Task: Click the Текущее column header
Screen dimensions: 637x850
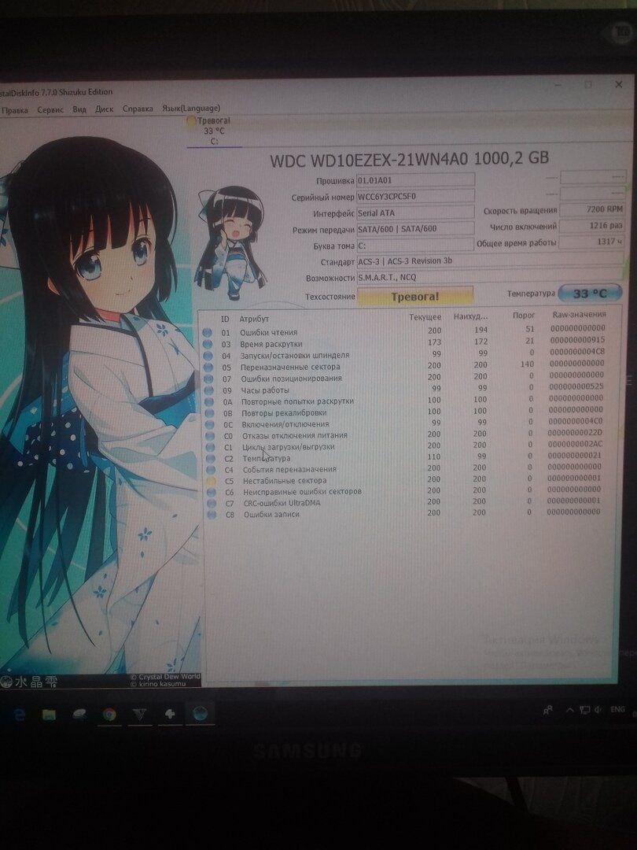Action: [x=425, y=316]
